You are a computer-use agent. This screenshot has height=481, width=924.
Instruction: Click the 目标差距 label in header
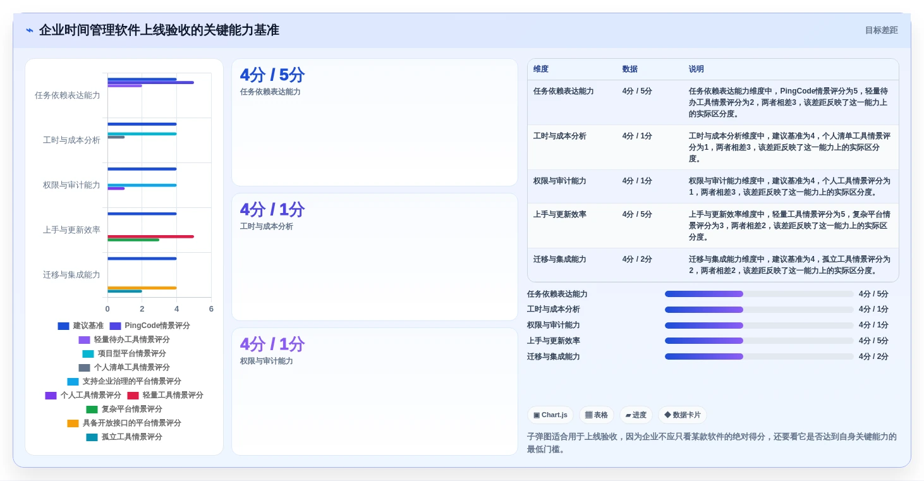tap(881, 30)
